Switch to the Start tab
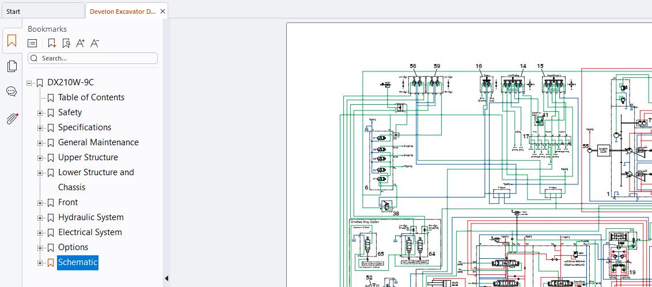 click(13, 11)
